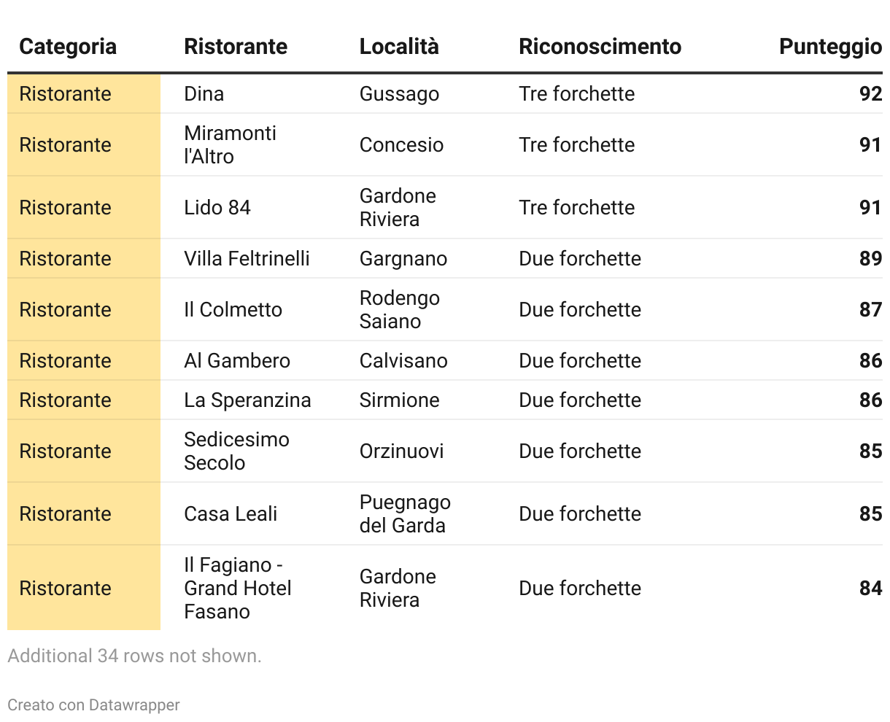Click the Puegnago del Garda location cell

point(405,514)
